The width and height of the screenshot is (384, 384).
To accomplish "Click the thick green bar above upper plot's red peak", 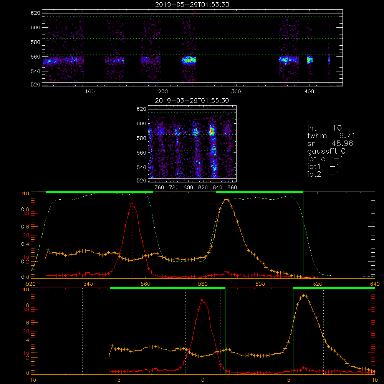I will point(99,192).
